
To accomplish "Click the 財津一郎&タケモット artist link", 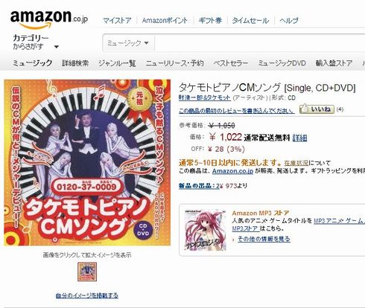I will click(x=205, y=97).
